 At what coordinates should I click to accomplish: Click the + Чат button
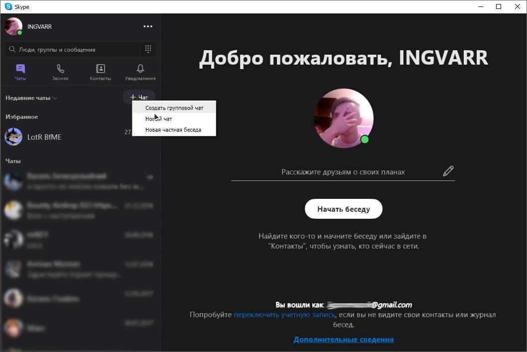(x=139, y=97)
